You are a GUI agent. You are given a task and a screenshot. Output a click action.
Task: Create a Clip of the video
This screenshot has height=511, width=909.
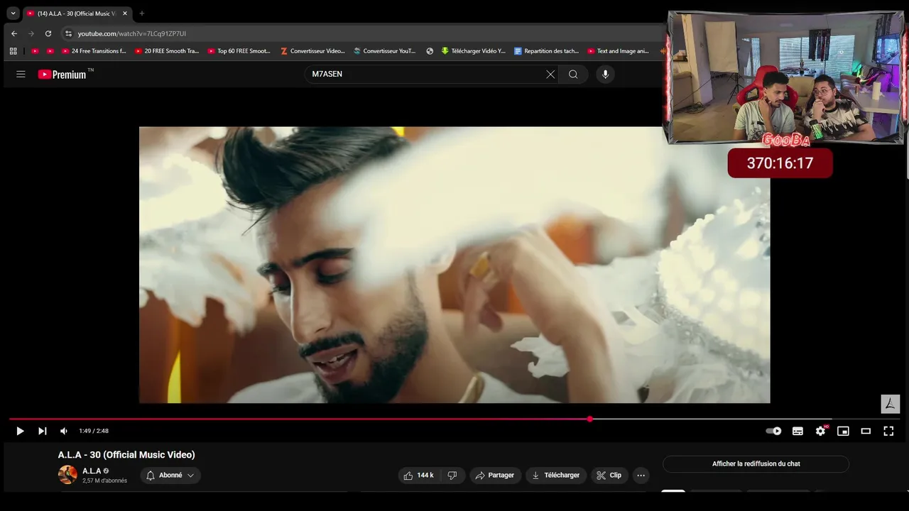pyautogui.click(x=609, y=476)
